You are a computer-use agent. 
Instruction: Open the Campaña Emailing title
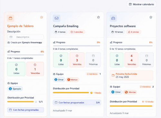66,26
